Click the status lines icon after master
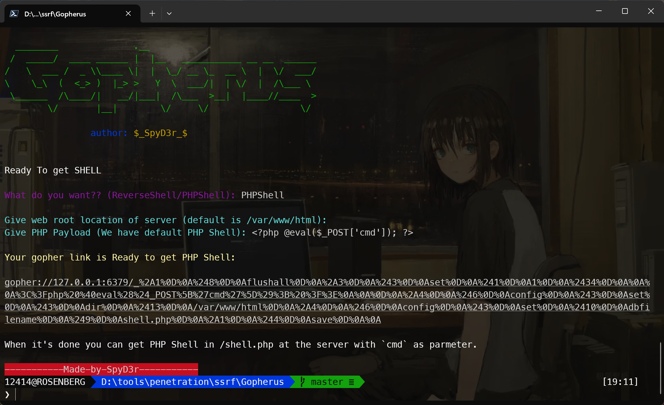This screenshot has width=664, height=405. (351, 382)
